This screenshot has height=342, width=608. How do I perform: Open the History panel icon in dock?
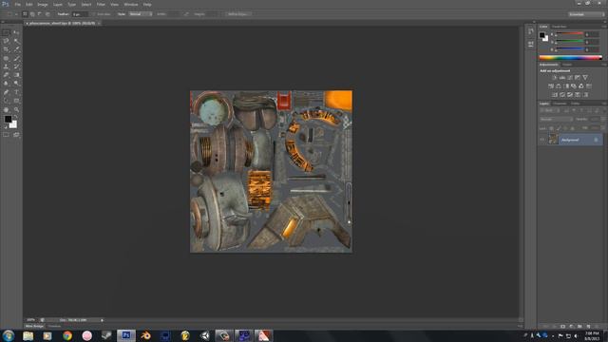pyautogui.click(x=530, y=31)
